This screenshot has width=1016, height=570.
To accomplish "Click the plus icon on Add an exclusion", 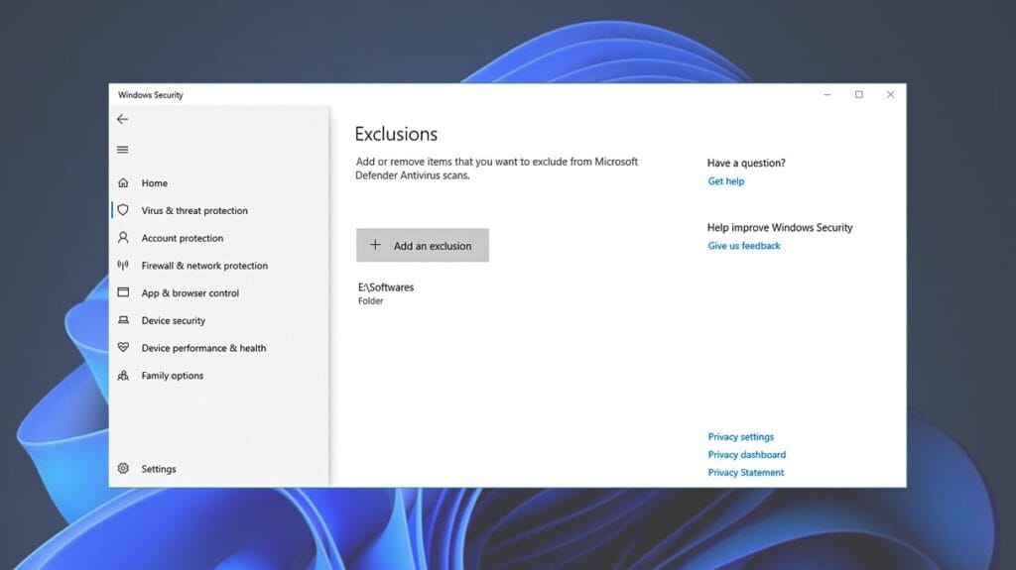I will coord(375,245).
